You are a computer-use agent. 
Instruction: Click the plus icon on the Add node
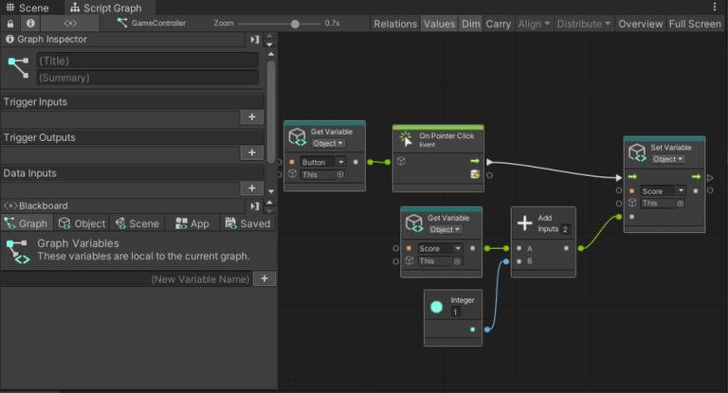525,223
